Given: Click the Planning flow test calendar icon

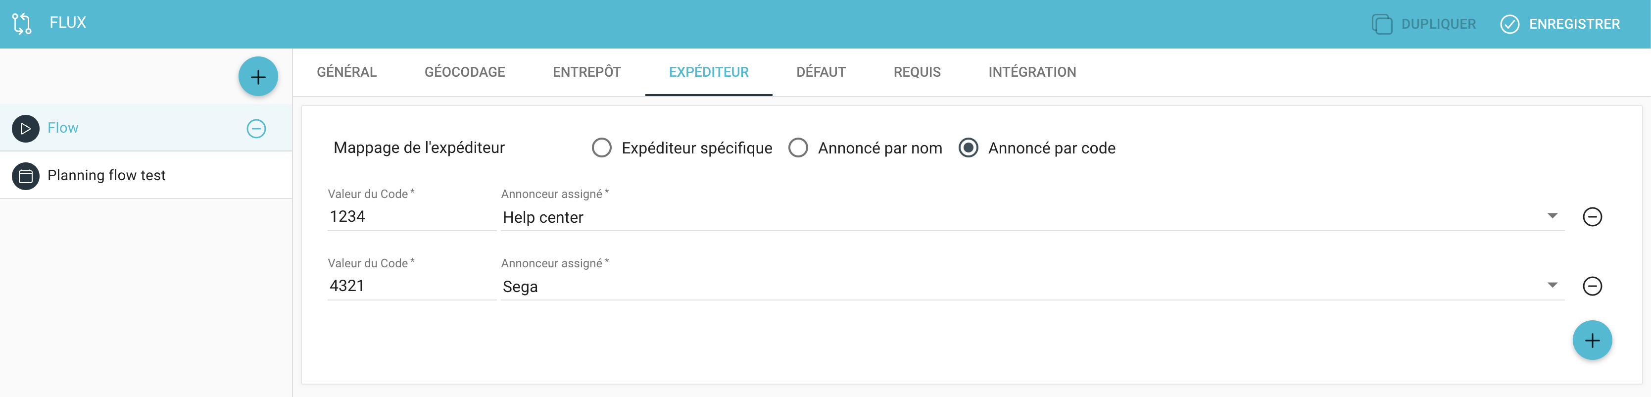Looking at the screenshot, I should [x=26, y=176].
